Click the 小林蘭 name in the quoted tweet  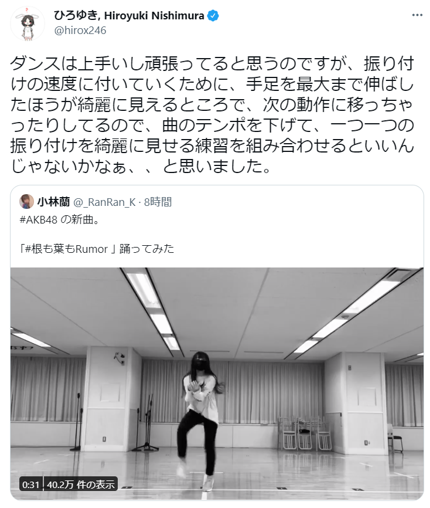click(54, 202)
